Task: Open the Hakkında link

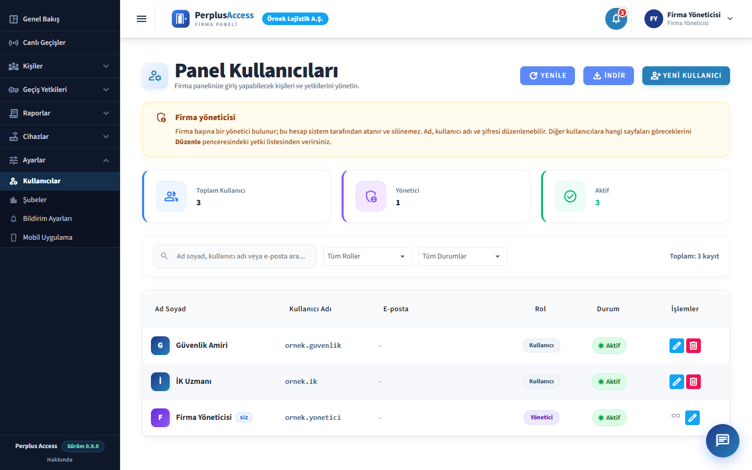Action: point(60,460)
